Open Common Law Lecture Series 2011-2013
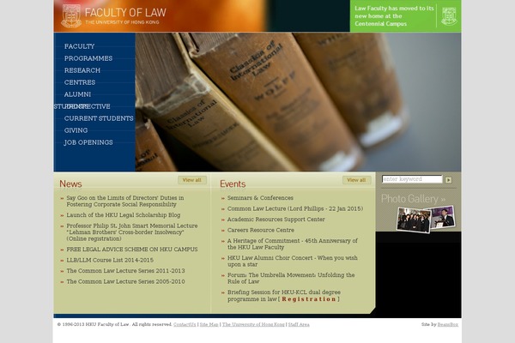Screen dimensions: 515x343 [126, 271]
